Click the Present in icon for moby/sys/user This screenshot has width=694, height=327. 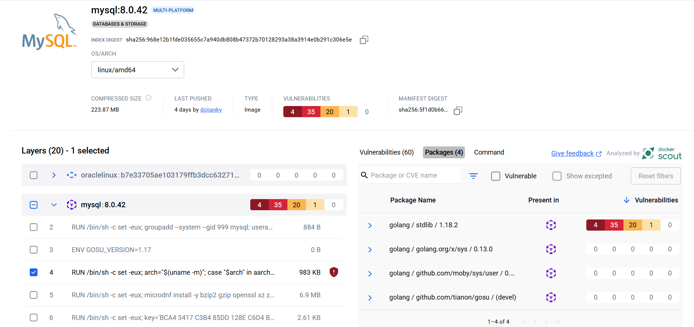coord(551,273)
